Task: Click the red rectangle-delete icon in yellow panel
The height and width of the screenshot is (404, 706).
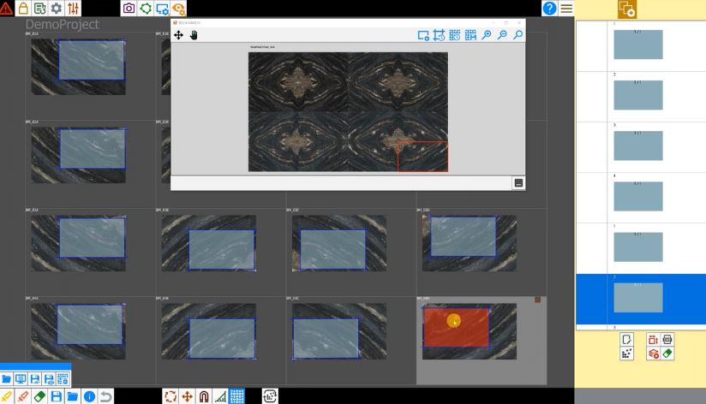Action: 653,340
